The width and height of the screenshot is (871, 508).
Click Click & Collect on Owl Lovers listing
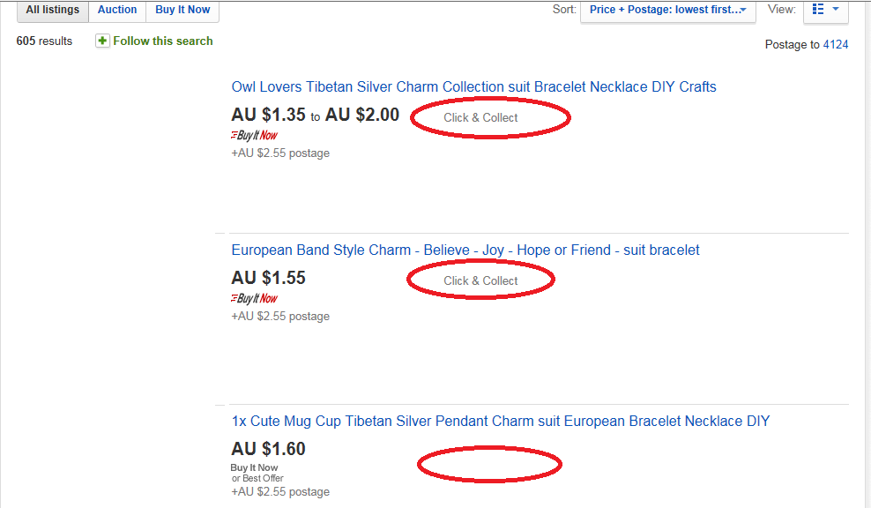tap(480, 118)
